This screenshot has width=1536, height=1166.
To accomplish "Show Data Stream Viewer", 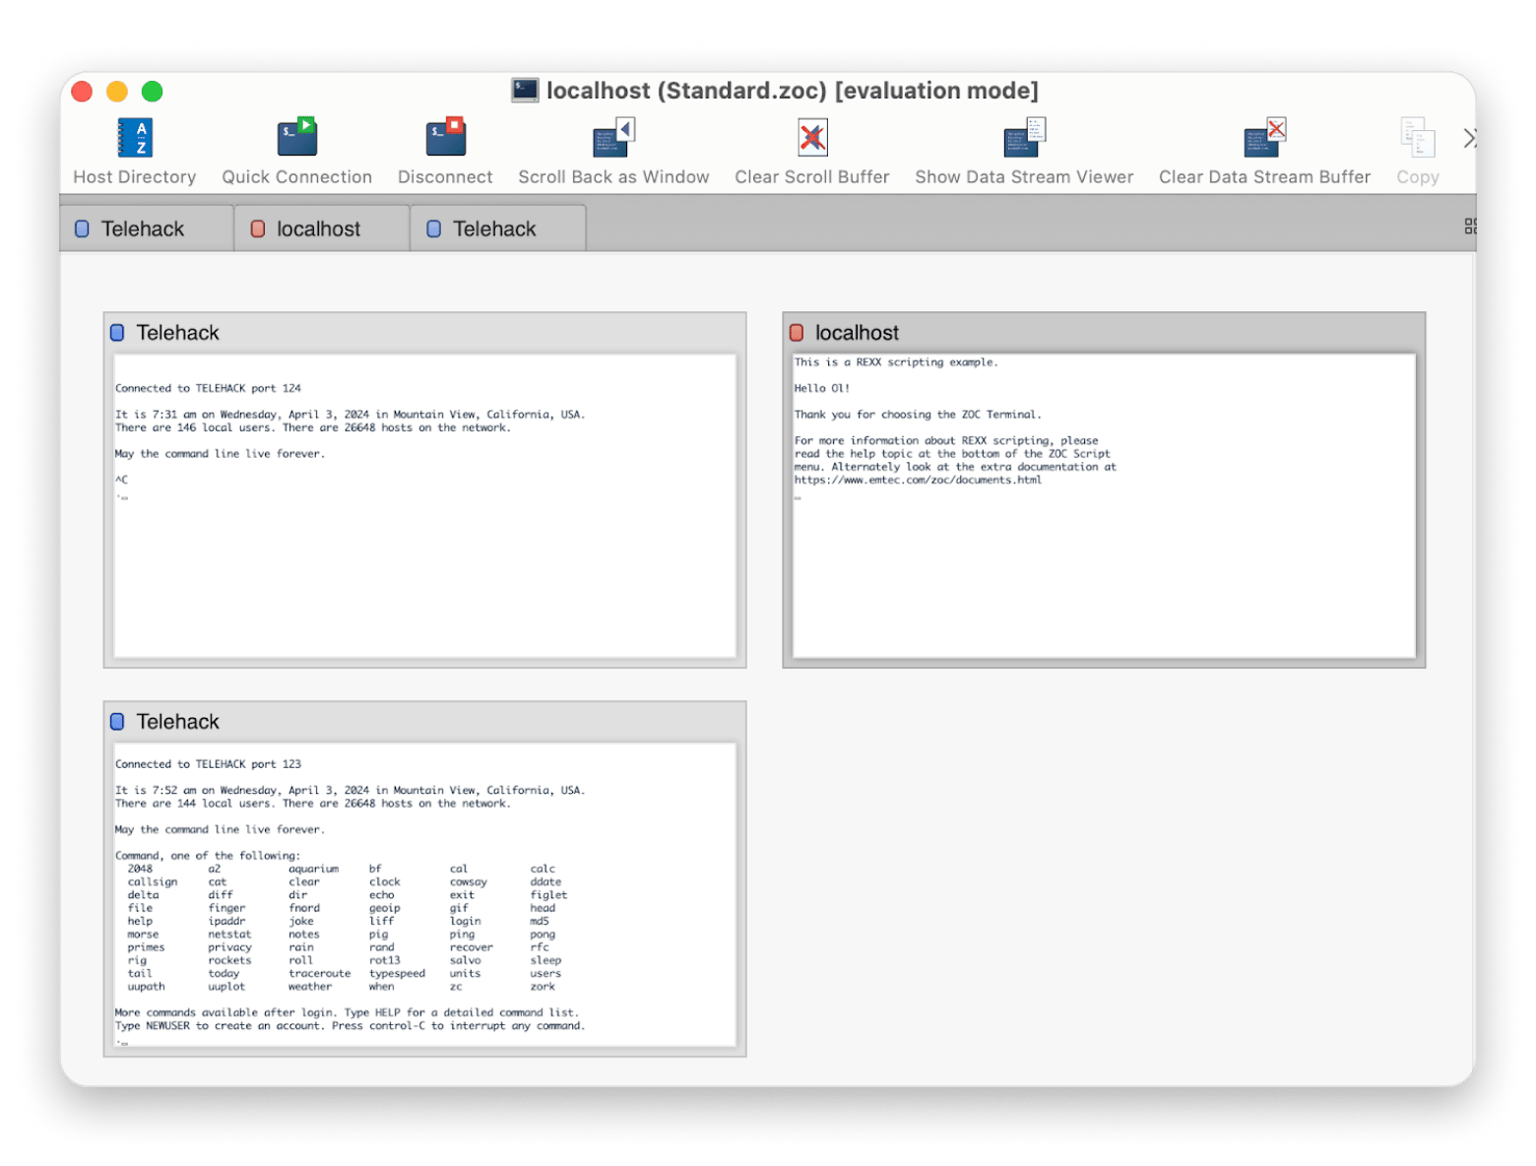I will click(1024, 139).
